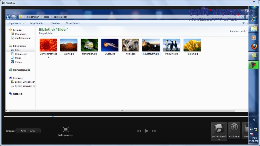
Task: Click the horizontal scrollbar in Explorer
Action: [122, 110]
